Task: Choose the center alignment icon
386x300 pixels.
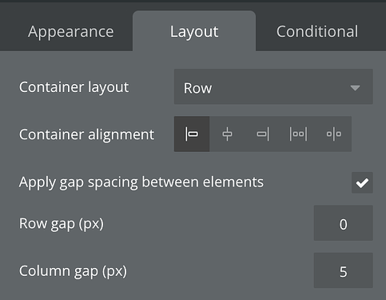Action: click(227, 134)
